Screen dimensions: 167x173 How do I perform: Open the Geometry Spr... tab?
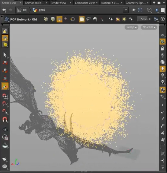click(136, 3)
